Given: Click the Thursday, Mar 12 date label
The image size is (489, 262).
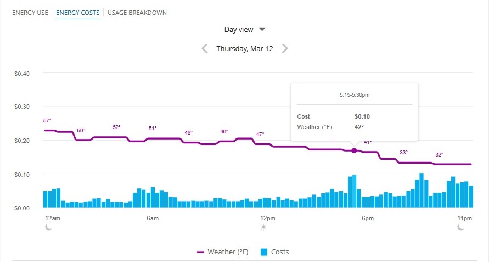Looking at the screenshot, I should [245, 48].
